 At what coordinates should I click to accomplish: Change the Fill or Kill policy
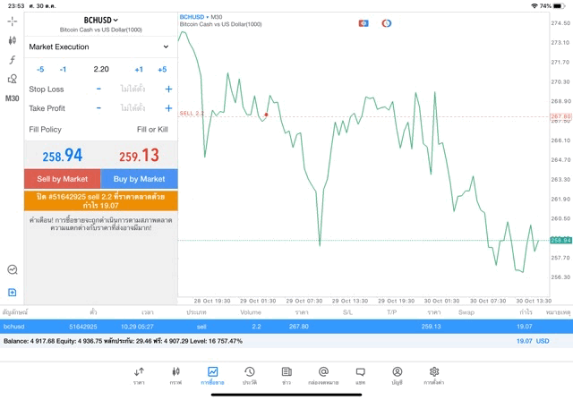[152, 130]
